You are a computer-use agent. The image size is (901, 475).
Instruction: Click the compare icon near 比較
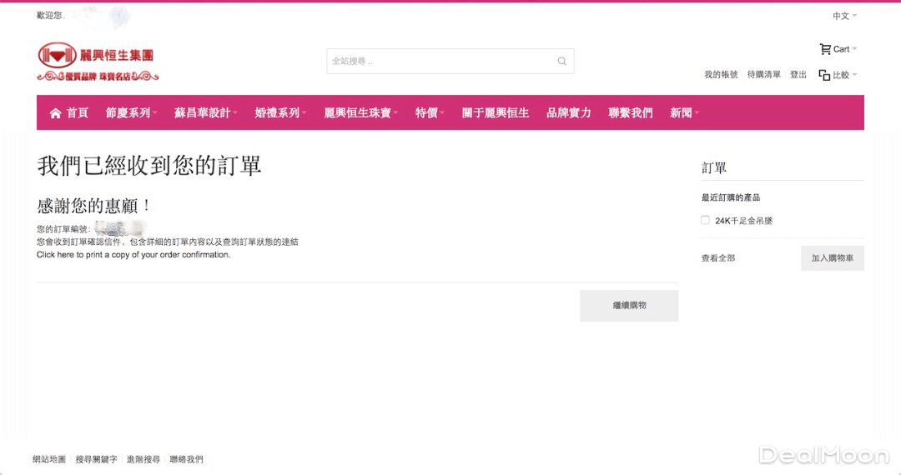[x=824, y=75]
